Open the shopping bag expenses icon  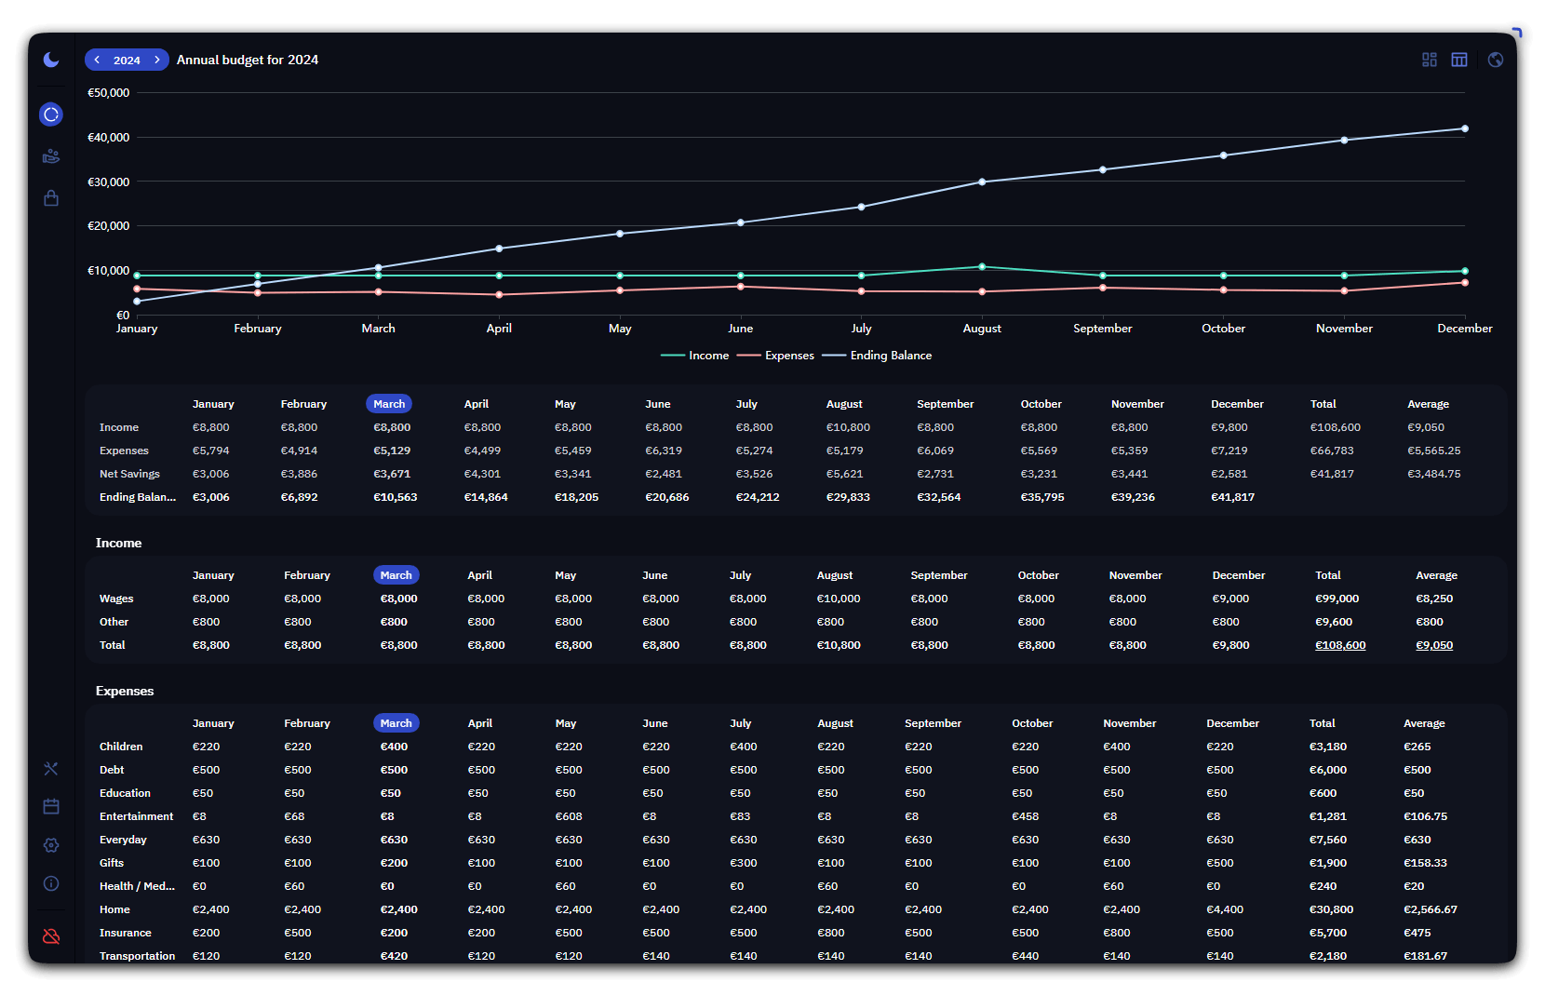click(51, 198)
